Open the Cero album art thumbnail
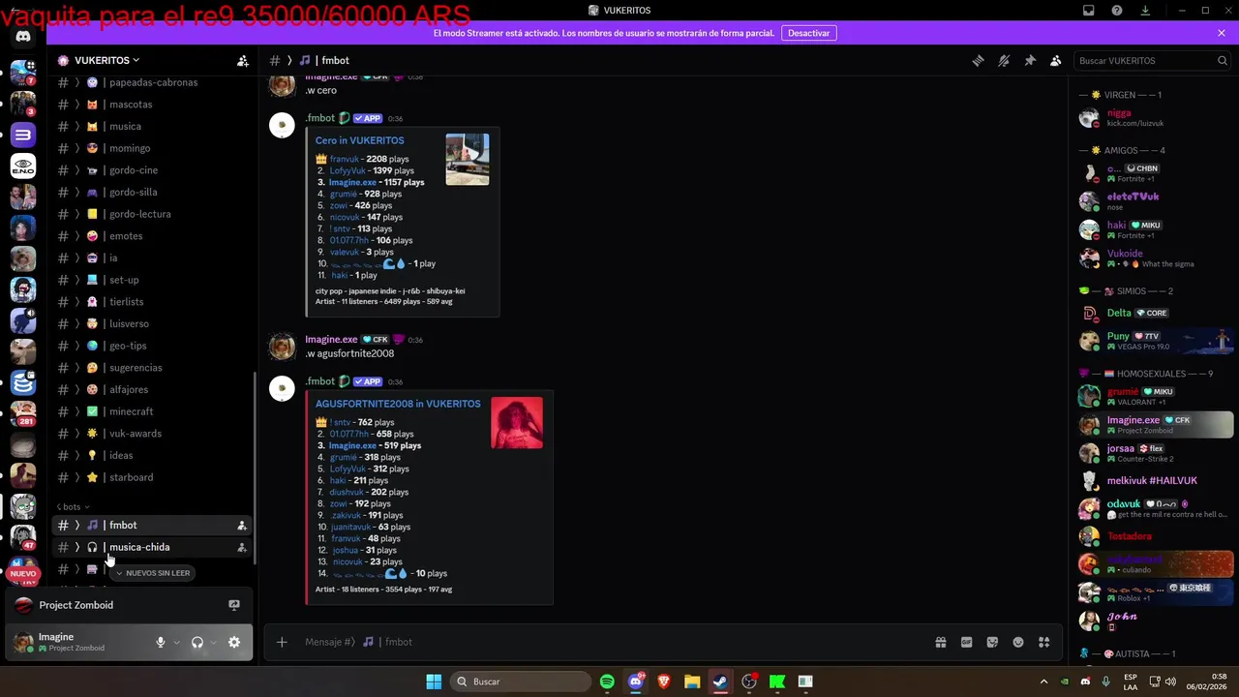Image resolution: width=1239 pixels, height=697 pixels. click(x=468, y=159)
